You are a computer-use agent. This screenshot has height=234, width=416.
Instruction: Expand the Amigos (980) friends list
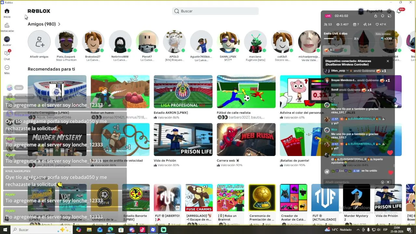pyautogui.click(x=44, y=24)
